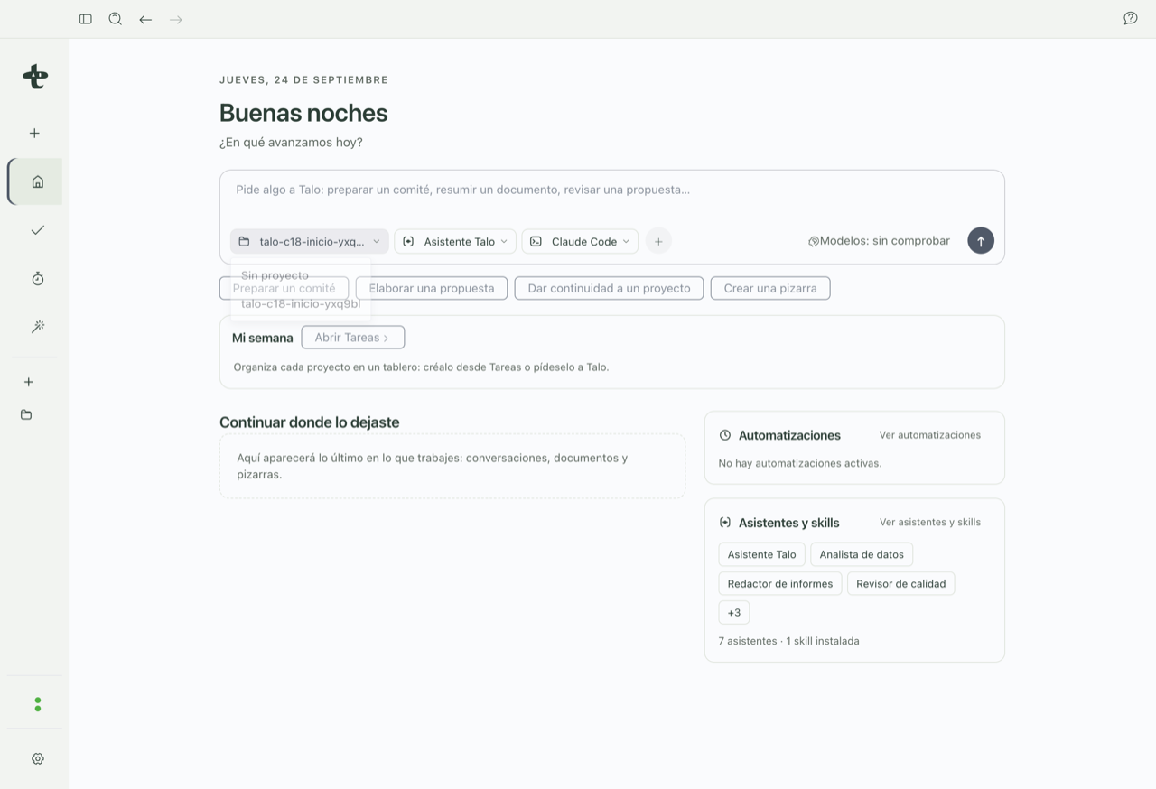
Task: Click '7 asistentes · 1 skill instalada' text
Action: (788, 641)
